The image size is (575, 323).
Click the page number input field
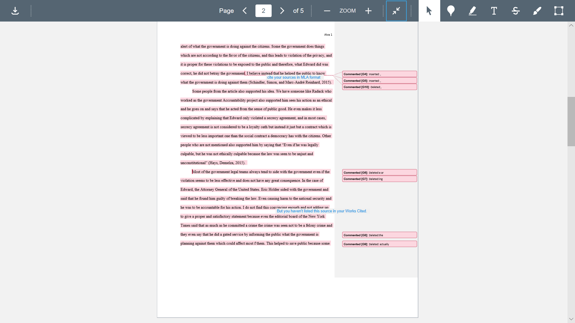point(263,11)
